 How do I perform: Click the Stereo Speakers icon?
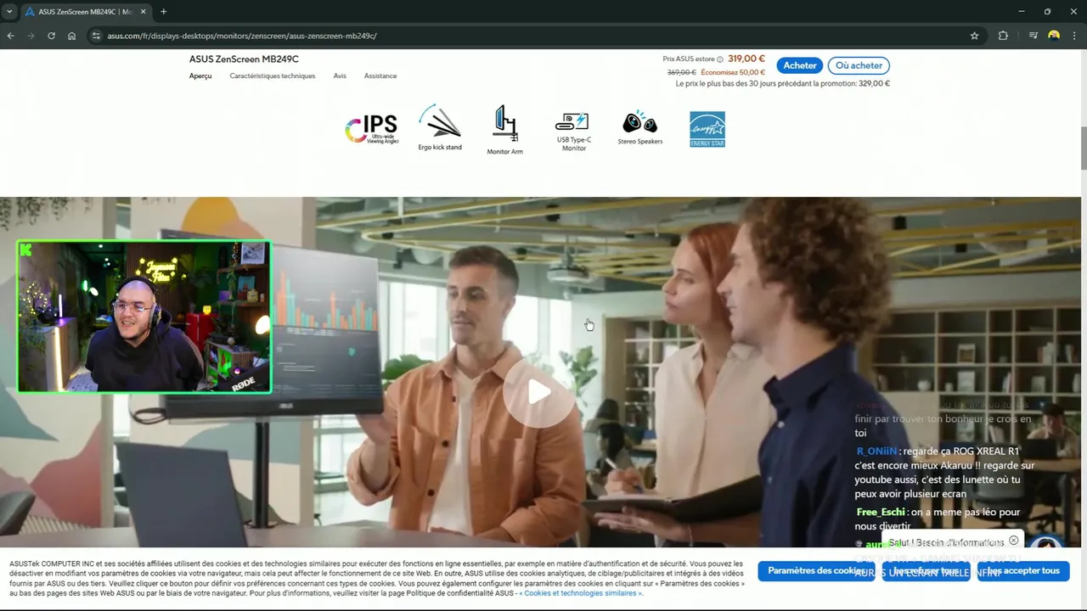point(639,128)
